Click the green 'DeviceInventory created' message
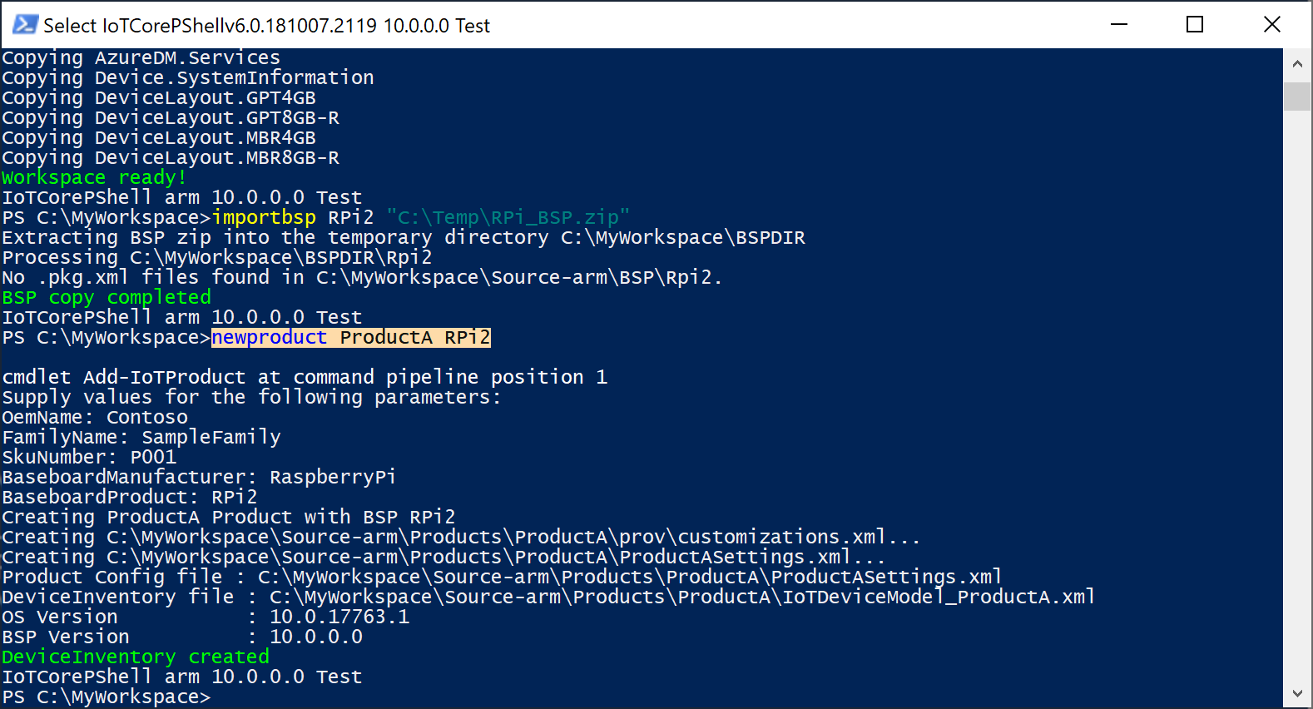 [136, 657]
